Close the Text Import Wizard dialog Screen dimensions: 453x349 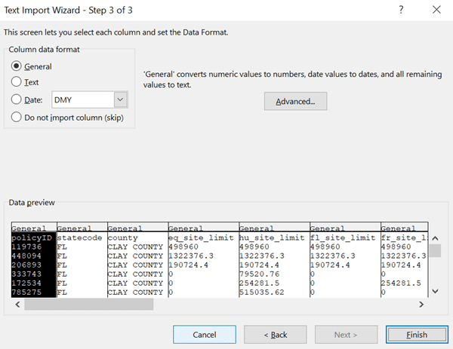click(x=436, y=10)
